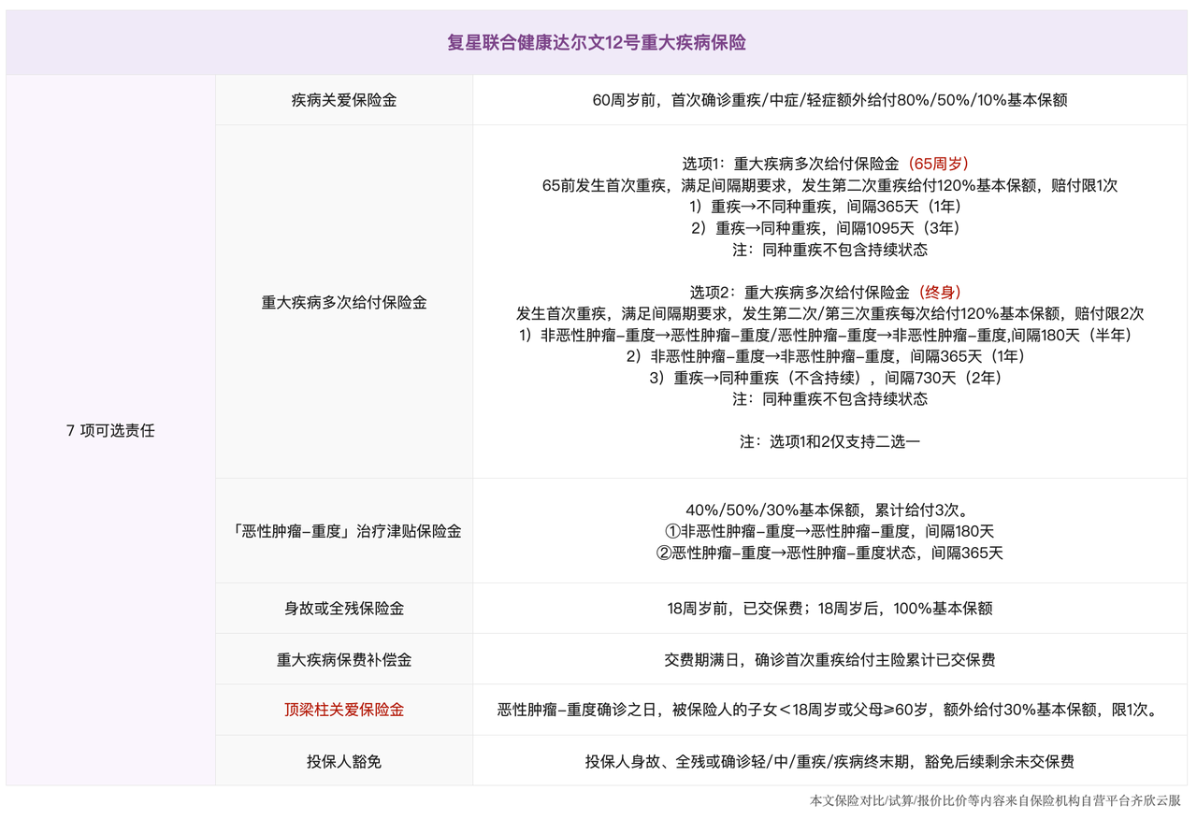Click the red 顶梁柱关爱保险金 label
The height and width of the screenshot is (819, 1197).
click(344, 710)
